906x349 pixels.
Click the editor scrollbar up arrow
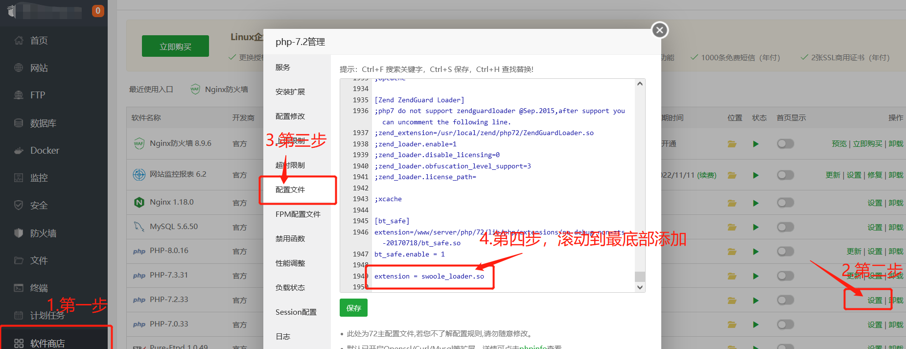640,84
